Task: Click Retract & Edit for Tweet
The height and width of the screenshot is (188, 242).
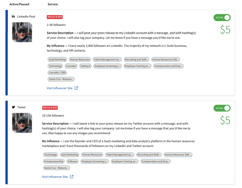Action: pyautogui.click(x=50, y=107)
